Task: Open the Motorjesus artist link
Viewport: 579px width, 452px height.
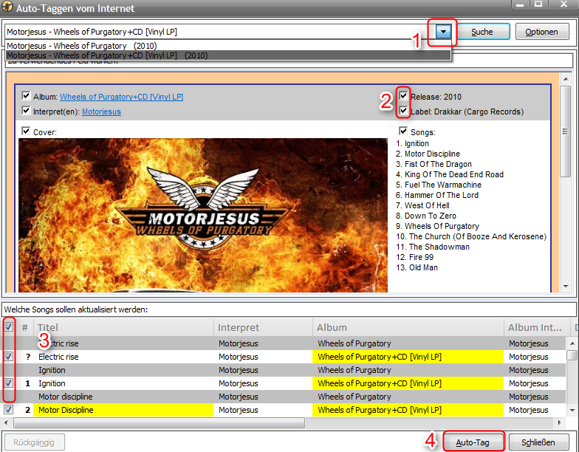Action: click(x=101, y=112)
